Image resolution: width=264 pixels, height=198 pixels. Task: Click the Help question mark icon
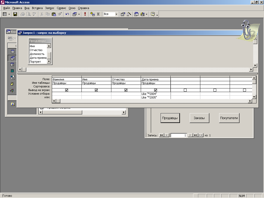(153, 14)
